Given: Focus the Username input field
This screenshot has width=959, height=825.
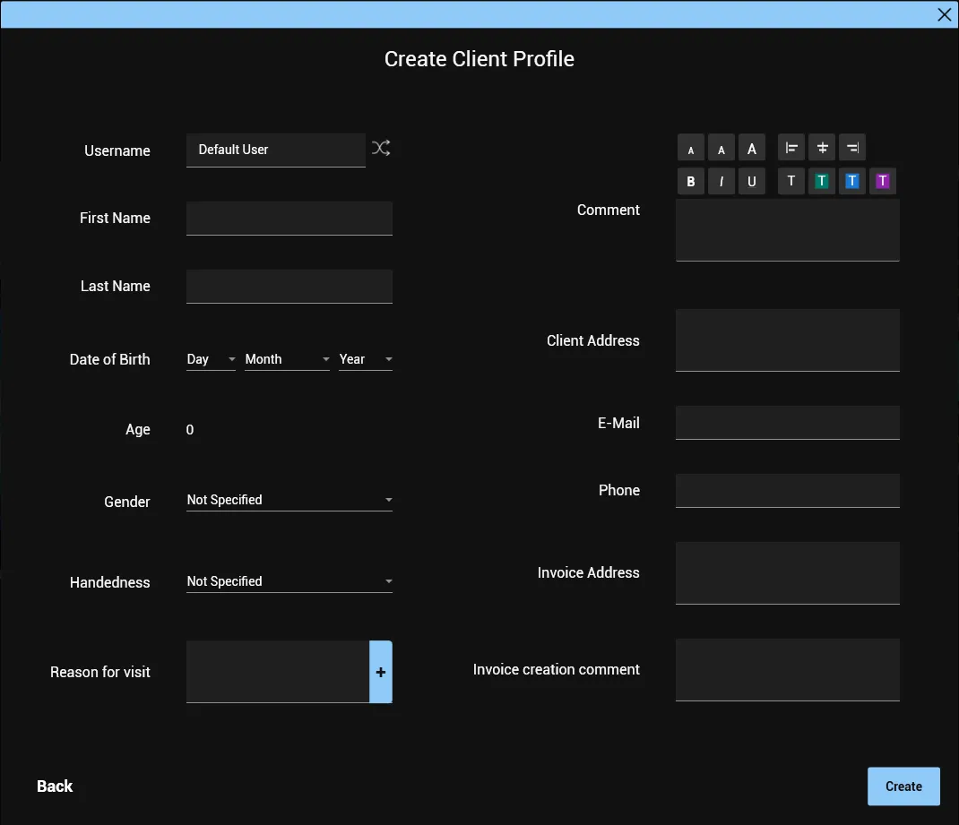Looking at the screenshot, I should click(276, 150).
